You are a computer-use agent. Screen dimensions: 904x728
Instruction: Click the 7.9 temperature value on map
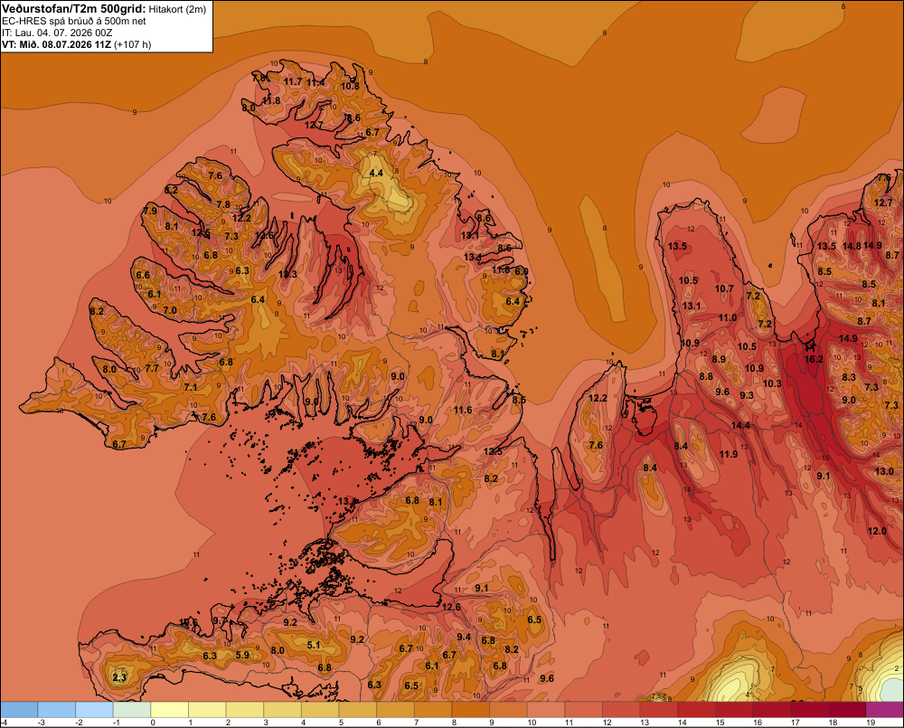[150, 211]
